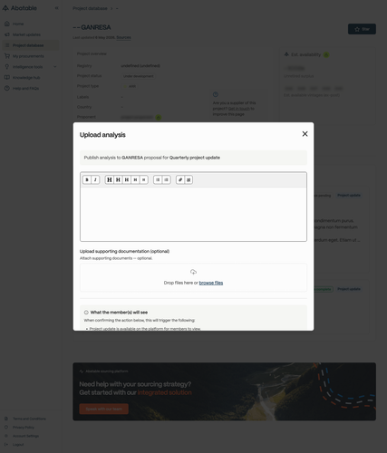This screenshot has width=387, height=453.
Task: Open the browse files link
Action: (211, 283)
